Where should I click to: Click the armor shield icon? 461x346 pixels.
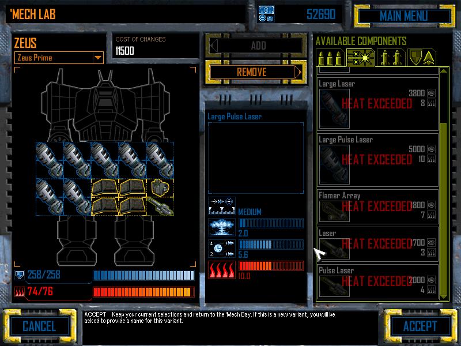click(20, 275)
